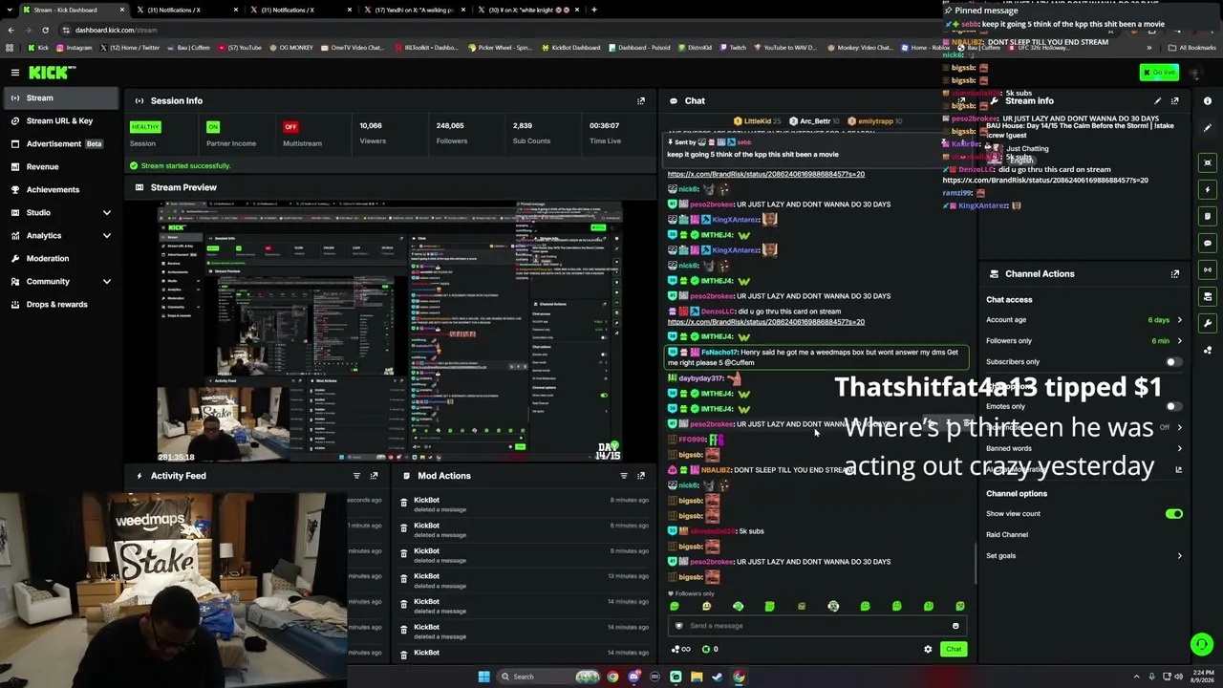Screen dimensions: 1223x688
Task: Click the channel points infinity icon
Action: coord(681,650)
